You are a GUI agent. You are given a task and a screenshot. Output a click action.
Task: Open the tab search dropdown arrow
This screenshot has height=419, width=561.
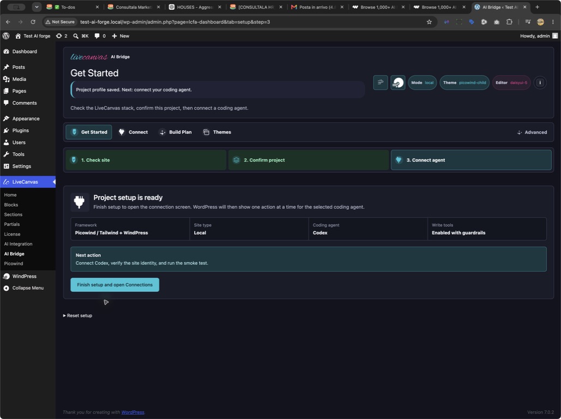(37, 7)
